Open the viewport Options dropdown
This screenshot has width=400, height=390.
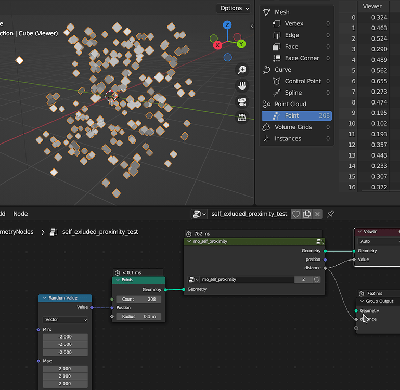pyautogui.click(x=234, y=8)
